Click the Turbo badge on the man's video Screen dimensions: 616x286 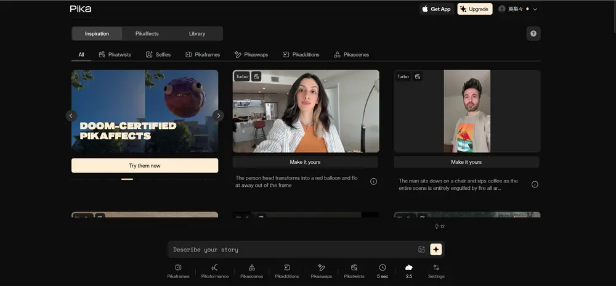[x=403, y=76]
